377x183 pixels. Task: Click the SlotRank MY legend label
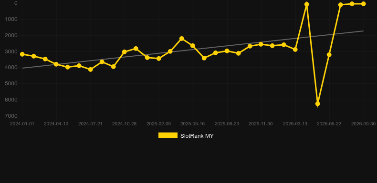pyautogui.click(x=197, y=136)
